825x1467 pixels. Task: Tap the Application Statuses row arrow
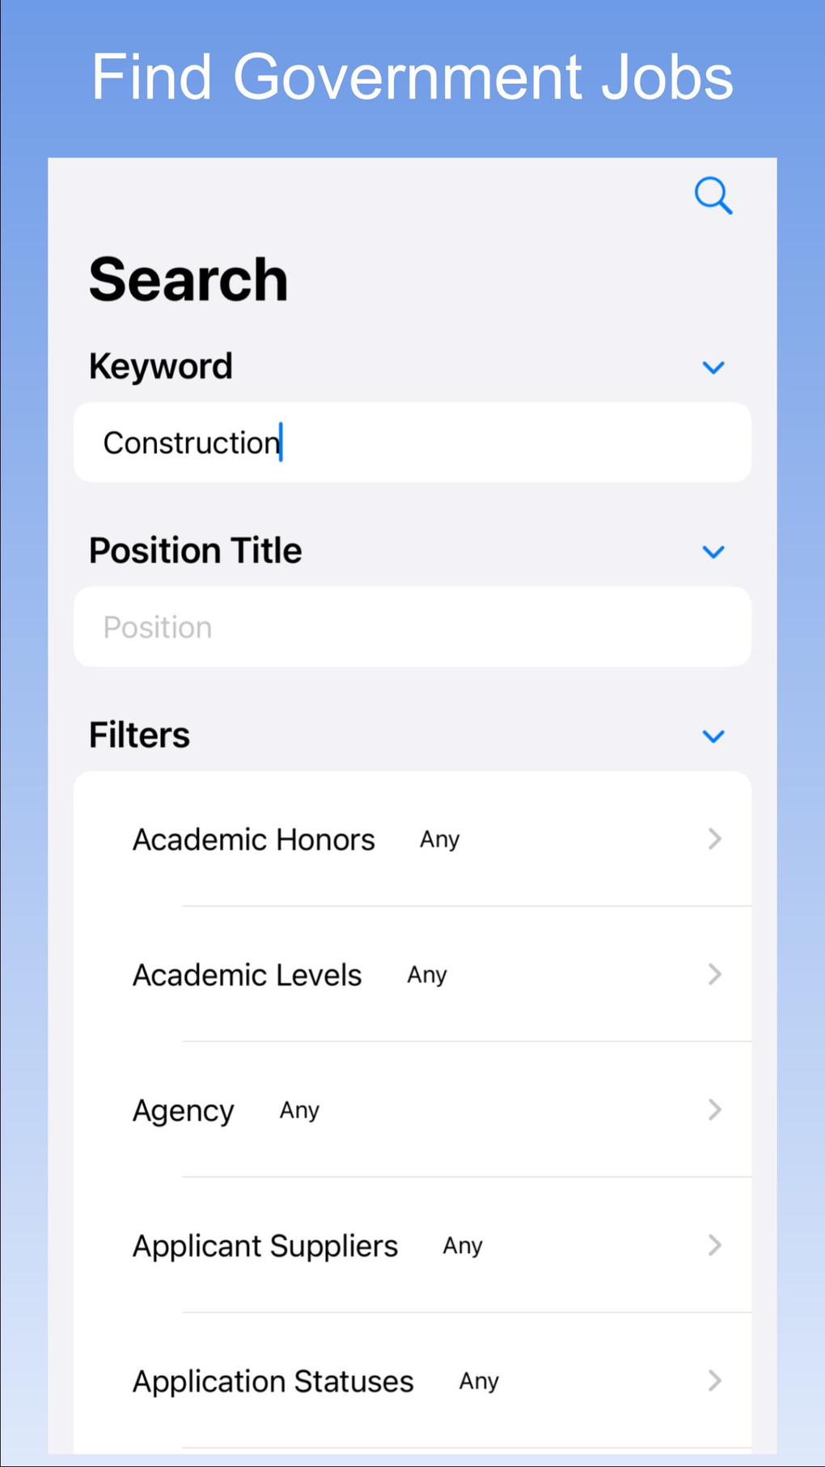714,1380
